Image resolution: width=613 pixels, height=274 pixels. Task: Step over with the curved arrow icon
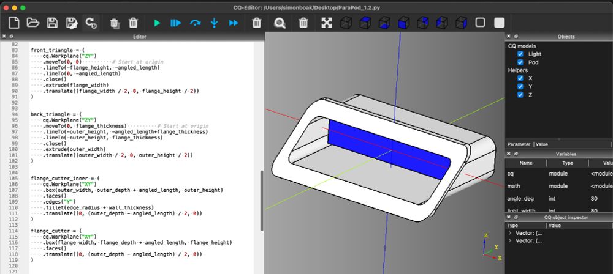pos(195,23)
